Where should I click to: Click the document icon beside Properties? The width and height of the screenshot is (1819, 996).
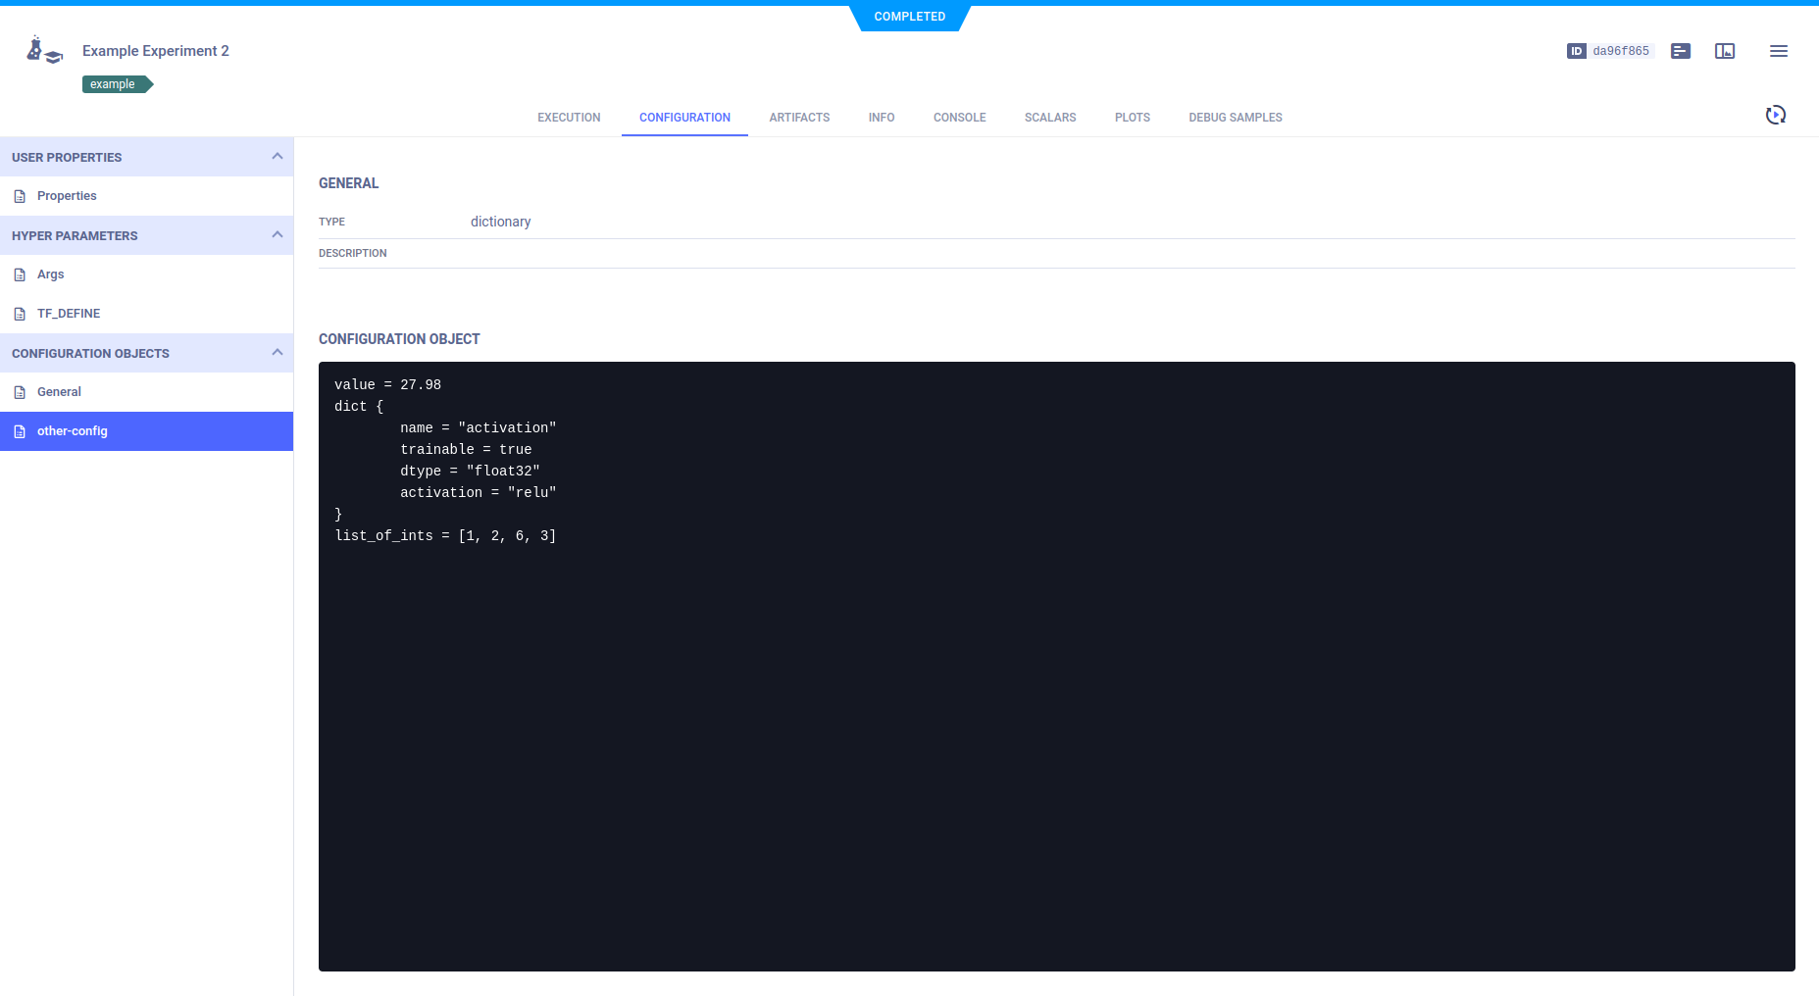tap(20, 195)
